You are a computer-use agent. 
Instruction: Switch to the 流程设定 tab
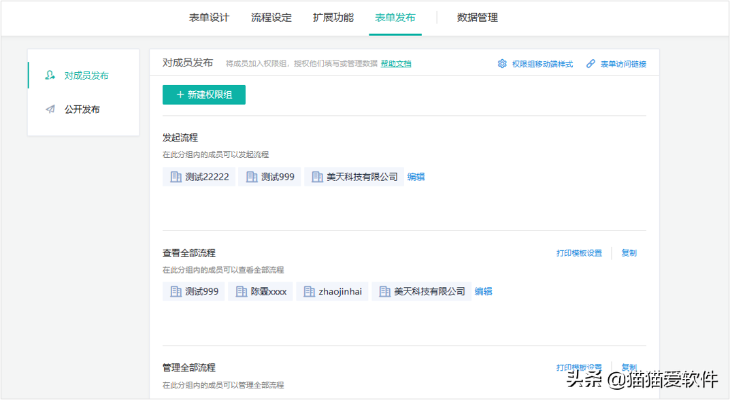pos(271,18)
